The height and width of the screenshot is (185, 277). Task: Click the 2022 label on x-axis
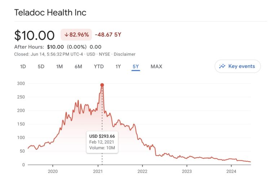[142, 171]
